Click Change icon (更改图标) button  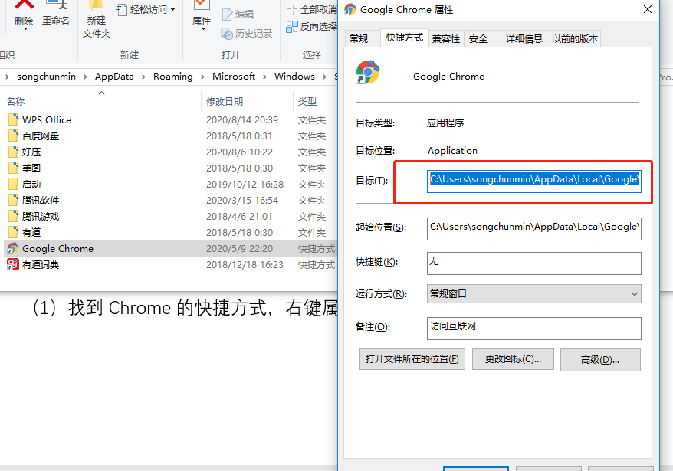click(513, 359)
